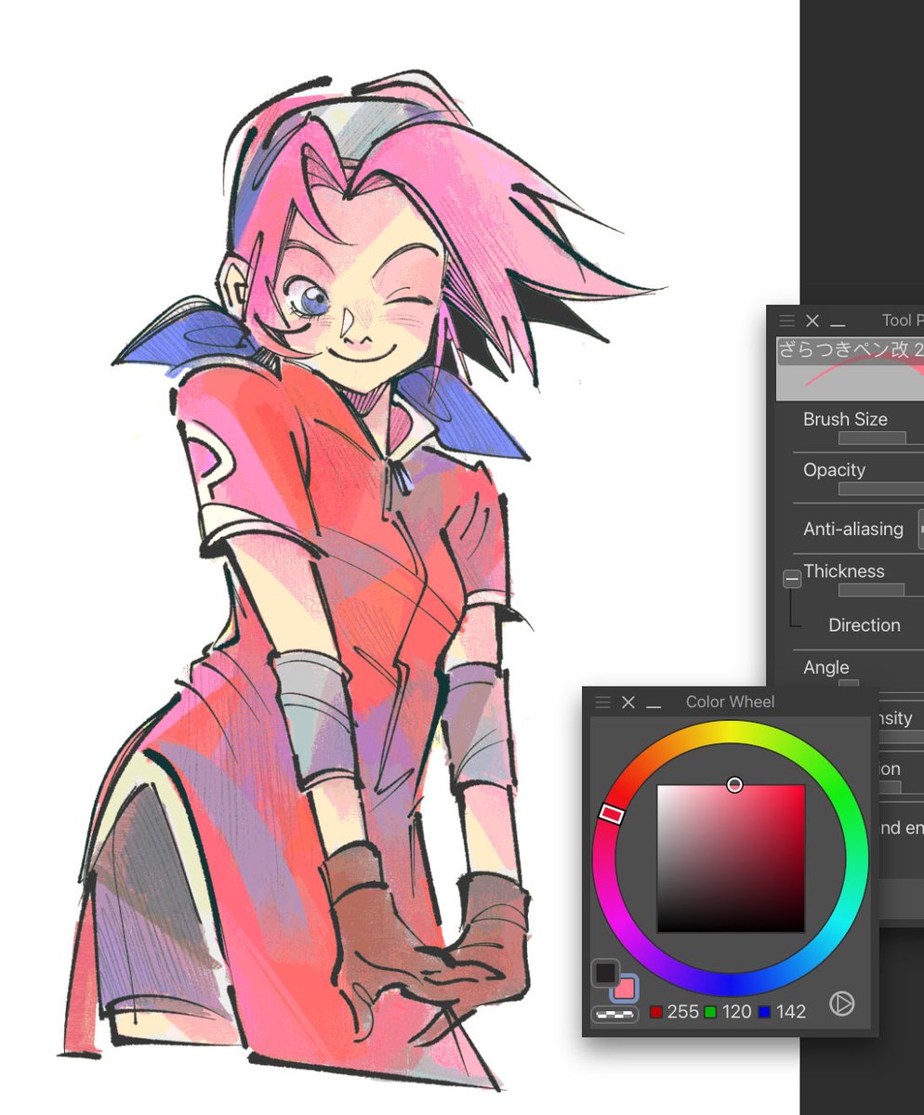Screen dimensions: 924x1115
Task: Minimize the Color Wheel panel
Action: click(x=653, y=706)
